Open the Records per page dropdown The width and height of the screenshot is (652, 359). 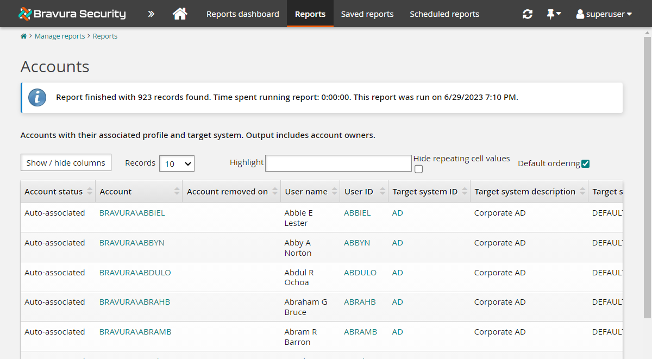[177, 163]
